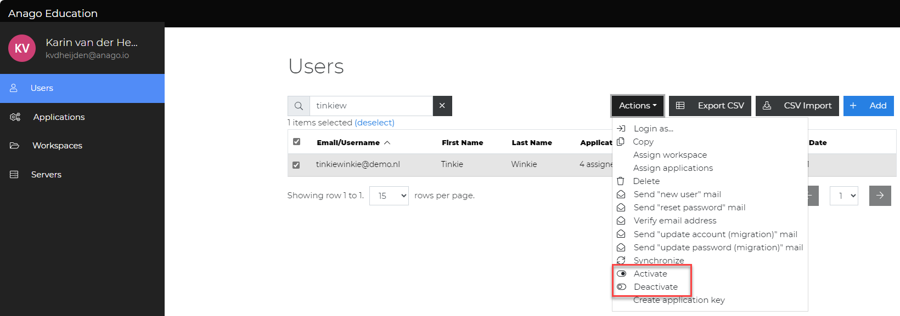Screen dimensions: 900x316
Task: Choose "Login as..." from the menu
Action: (x=653, y=129)
